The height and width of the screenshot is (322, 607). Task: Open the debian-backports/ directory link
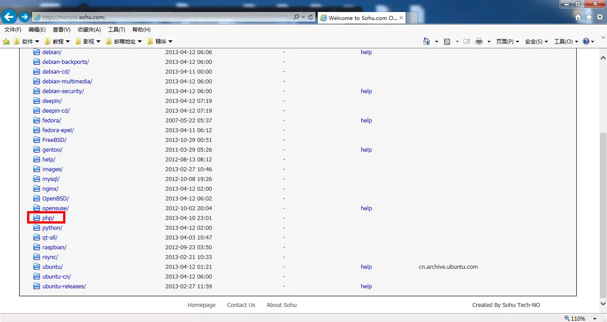coord(65,62)
